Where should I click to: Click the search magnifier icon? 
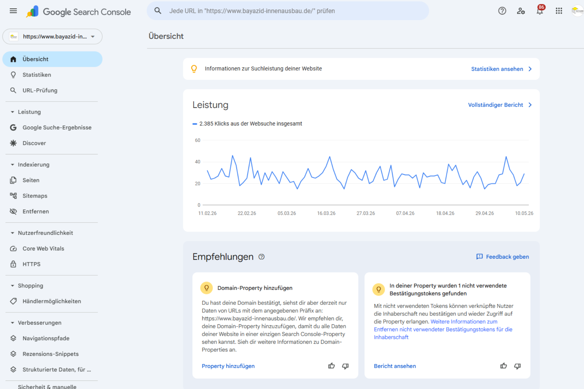tap(158, 11)
